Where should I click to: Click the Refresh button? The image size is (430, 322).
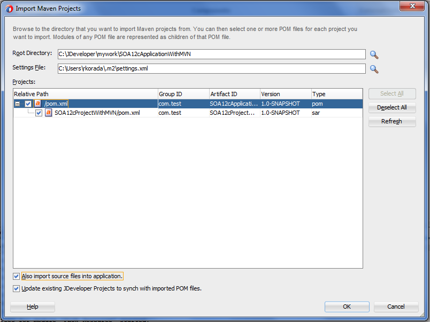pos(391,121)
